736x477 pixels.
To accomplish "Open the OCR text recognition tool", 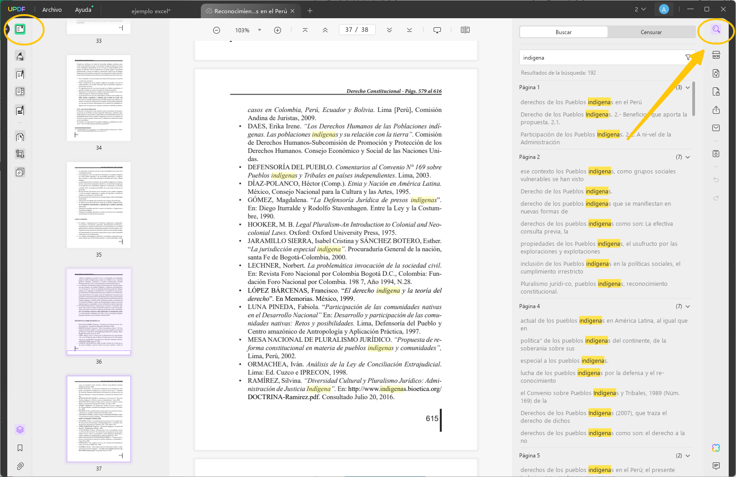I will (716, 55).
